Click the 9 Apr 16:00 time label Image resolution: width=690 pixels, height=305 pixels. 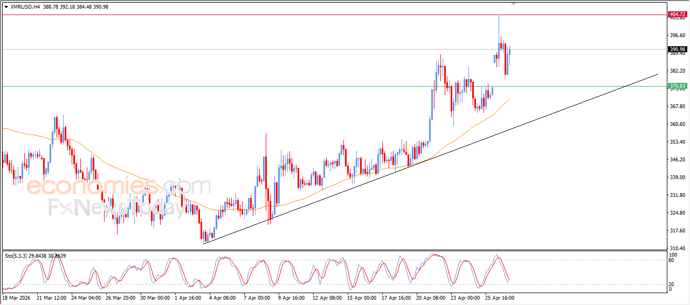tap(291, 297)
